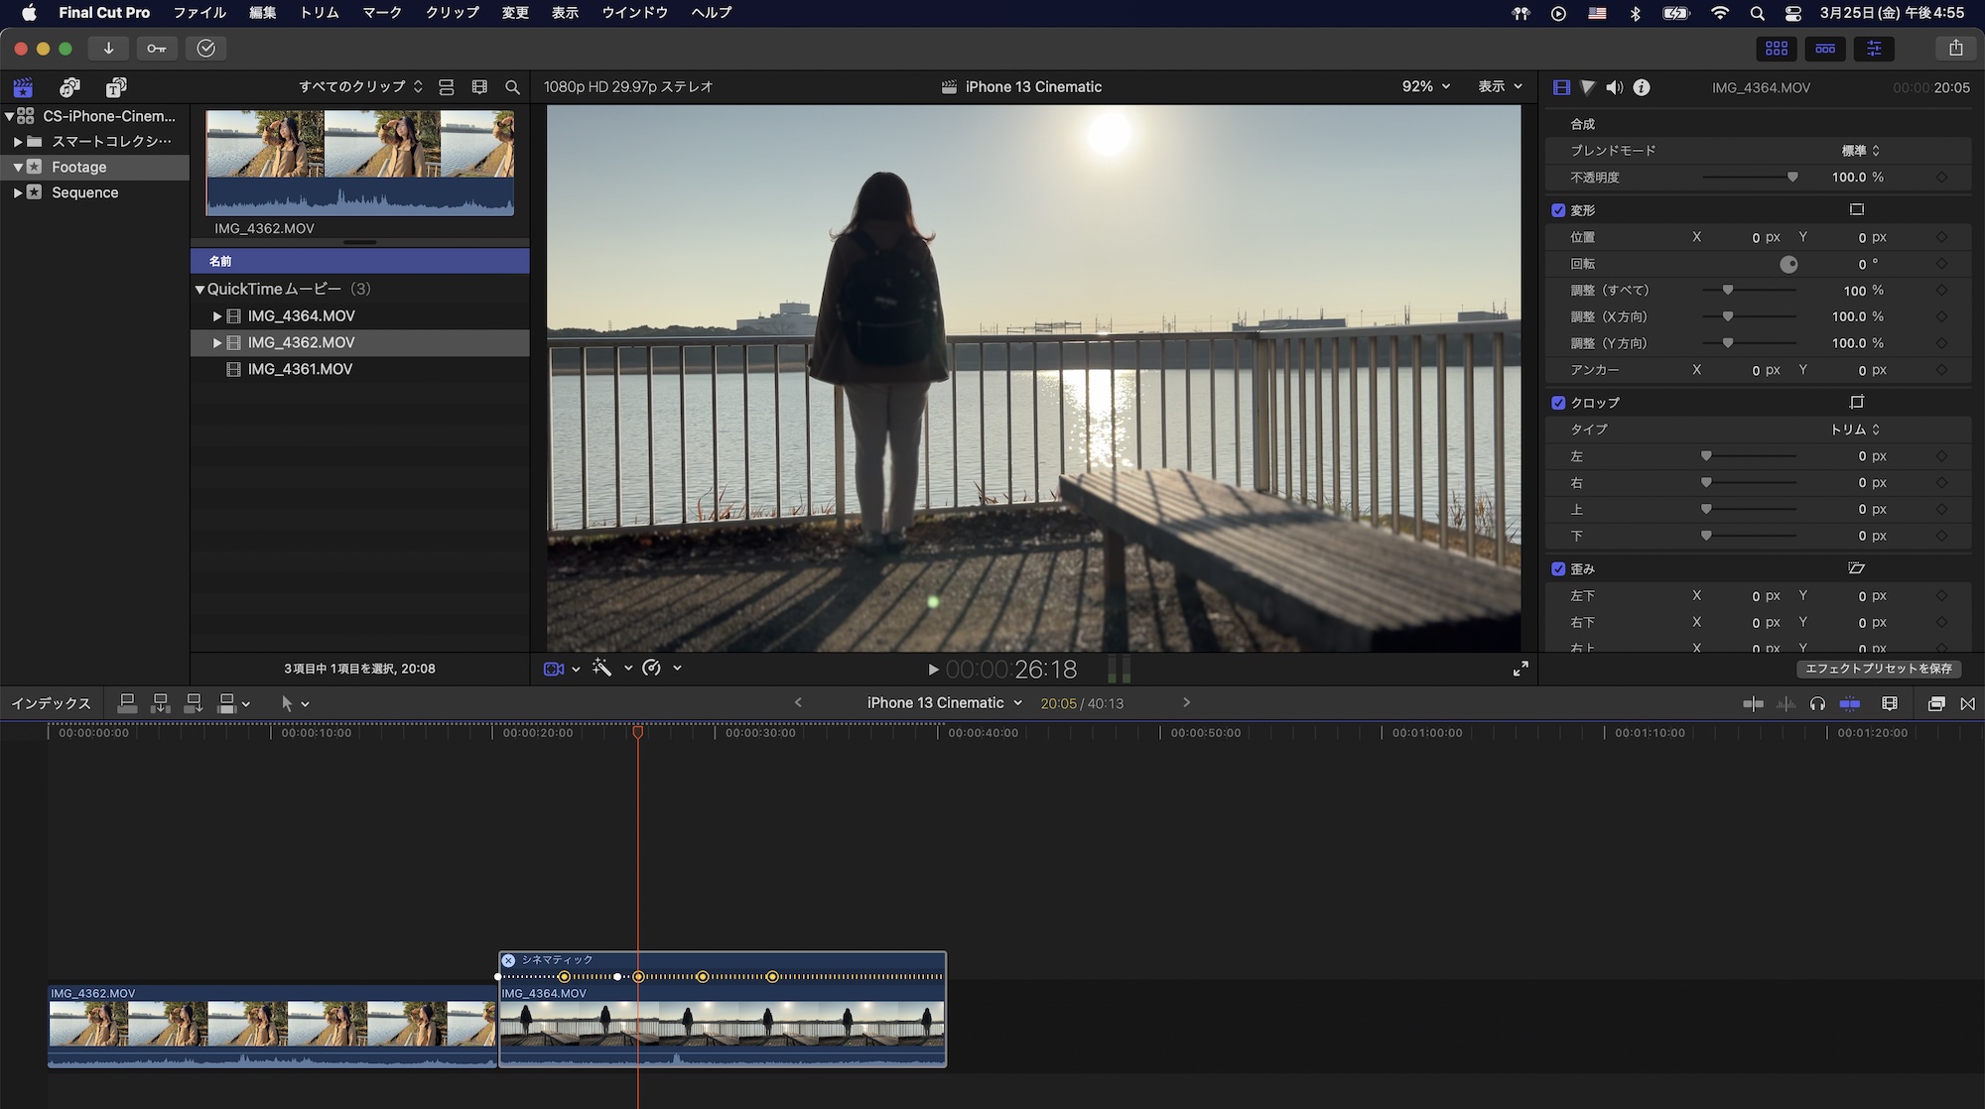Open the クリップ menu in menu bar
1985x1109 pixels.
point(452,13)
